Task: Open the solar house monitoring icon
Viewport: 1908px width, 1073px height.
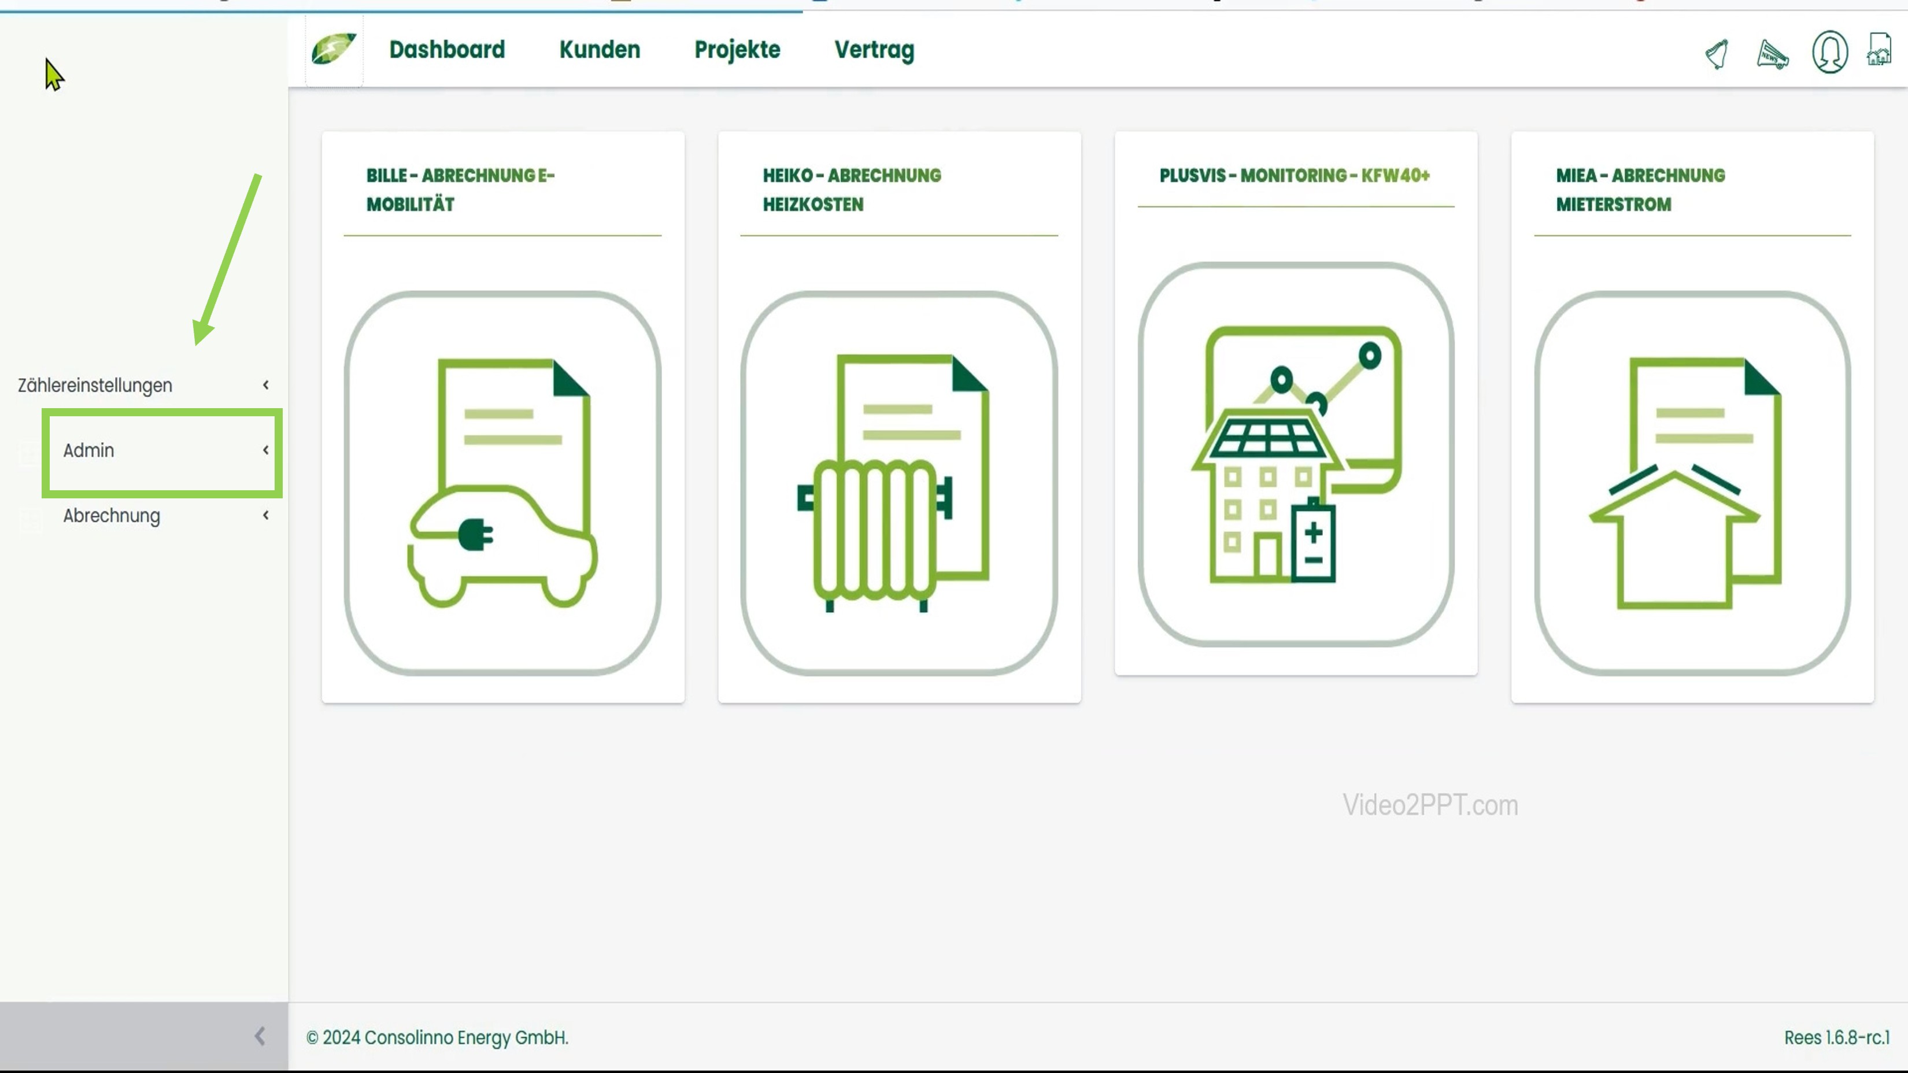Action: [x=1296, y=454]
